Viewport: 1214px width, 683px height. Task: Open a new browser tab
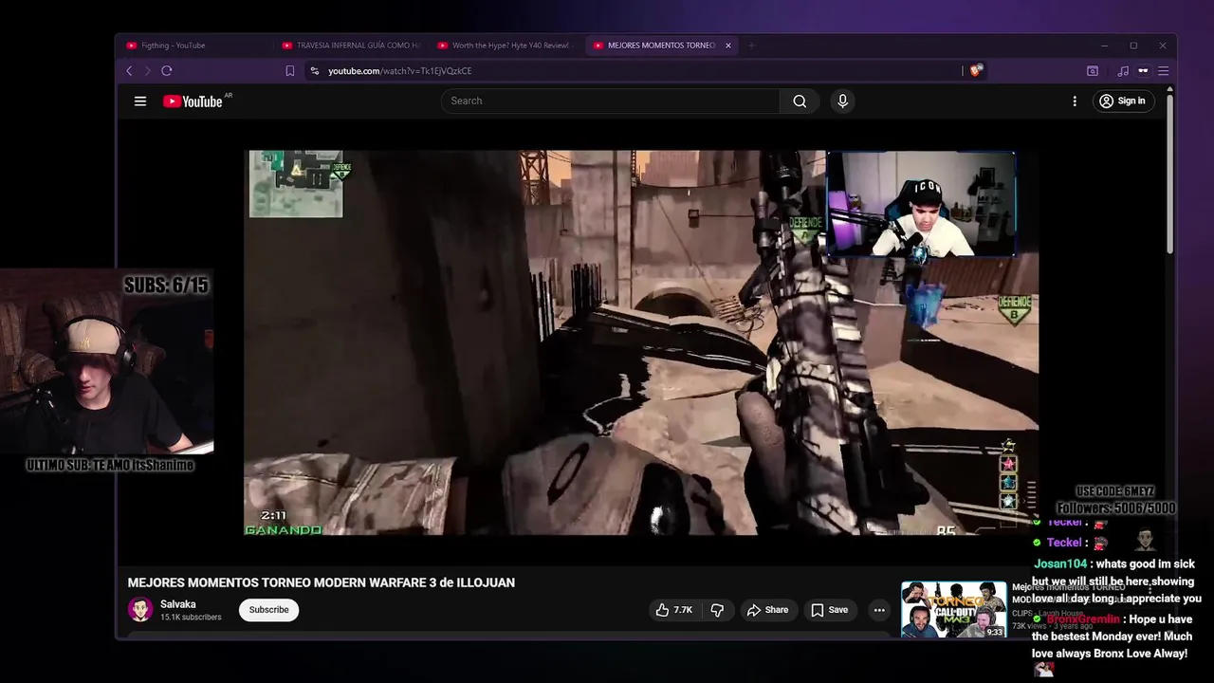click(x=751, y=46)
